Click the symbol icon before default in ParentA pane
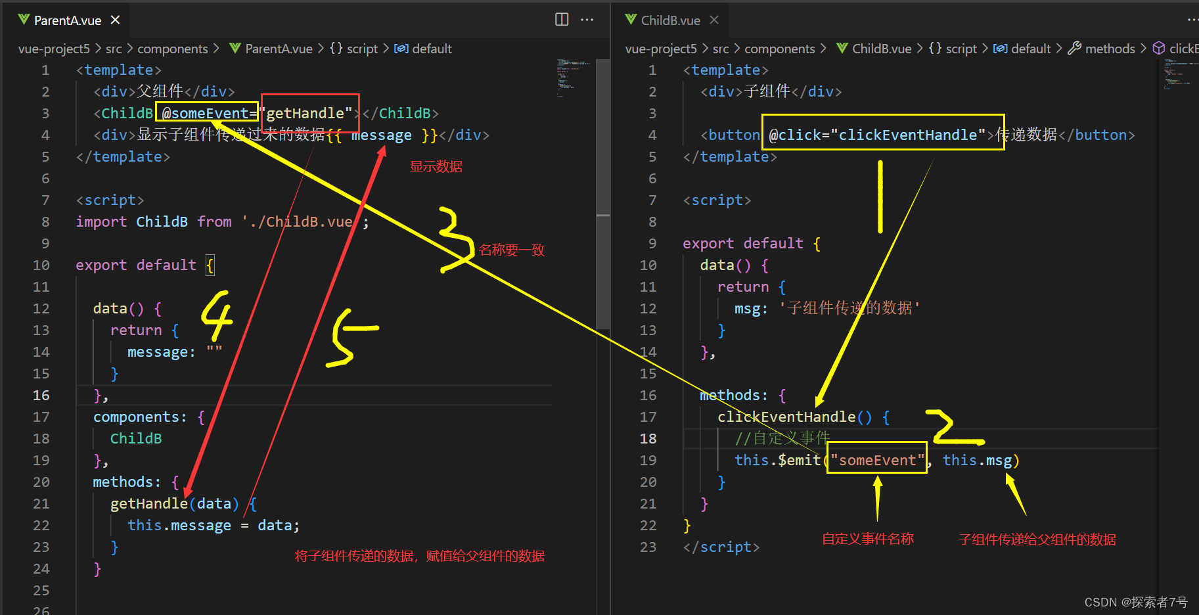 (x=401, y=49)
